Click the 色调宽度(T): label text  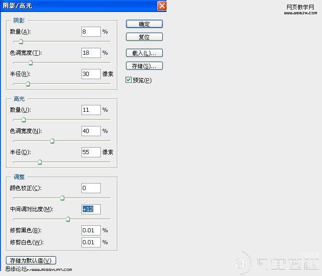click(x=26, y=53)
